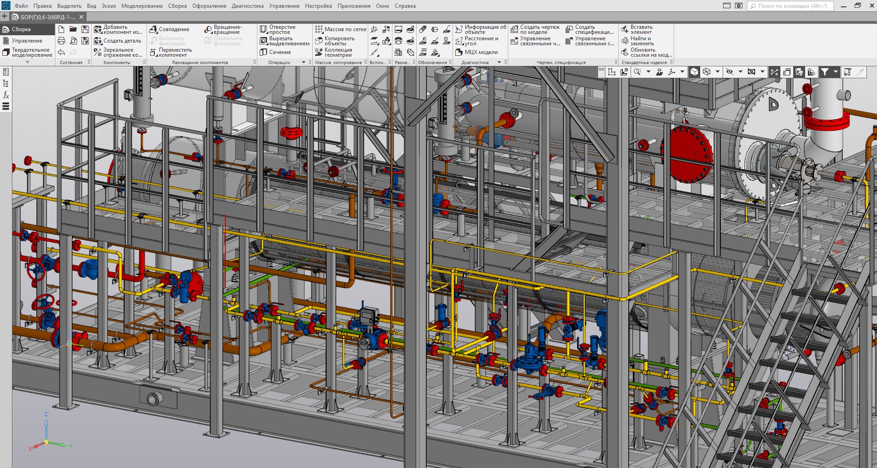Toggle the selection filter funnel icon

(824, 72)
